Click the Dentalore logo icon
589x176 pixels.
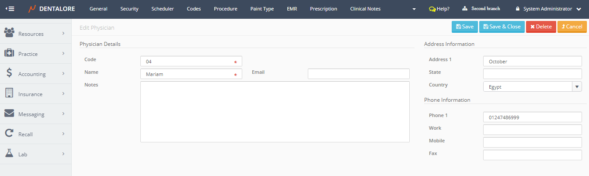pos(32,9)
